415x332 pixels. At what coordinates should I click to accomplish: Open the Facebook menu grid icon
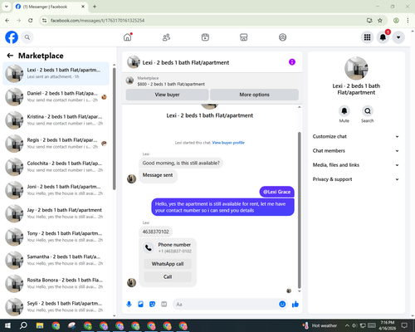pyautogui.click(x=367, y=37)
